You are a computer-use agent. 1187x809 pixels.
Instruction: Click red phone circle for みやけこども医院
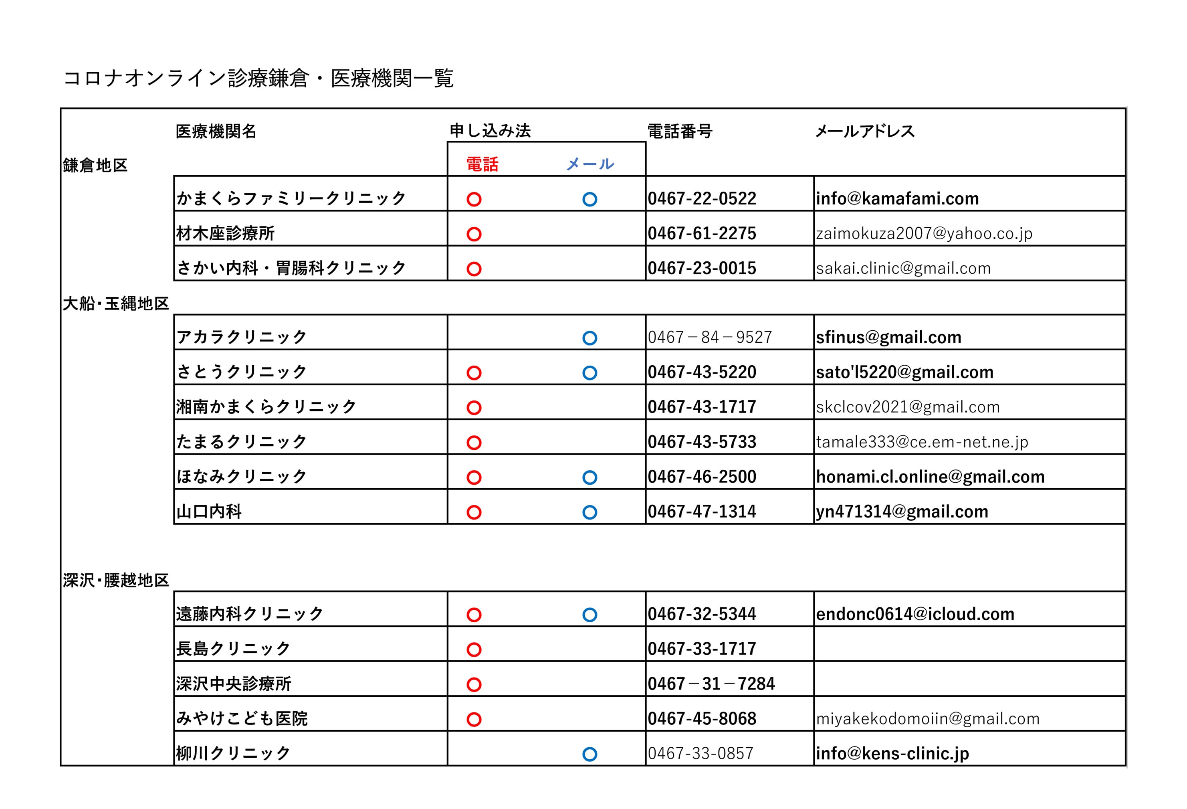coord(473,719)
